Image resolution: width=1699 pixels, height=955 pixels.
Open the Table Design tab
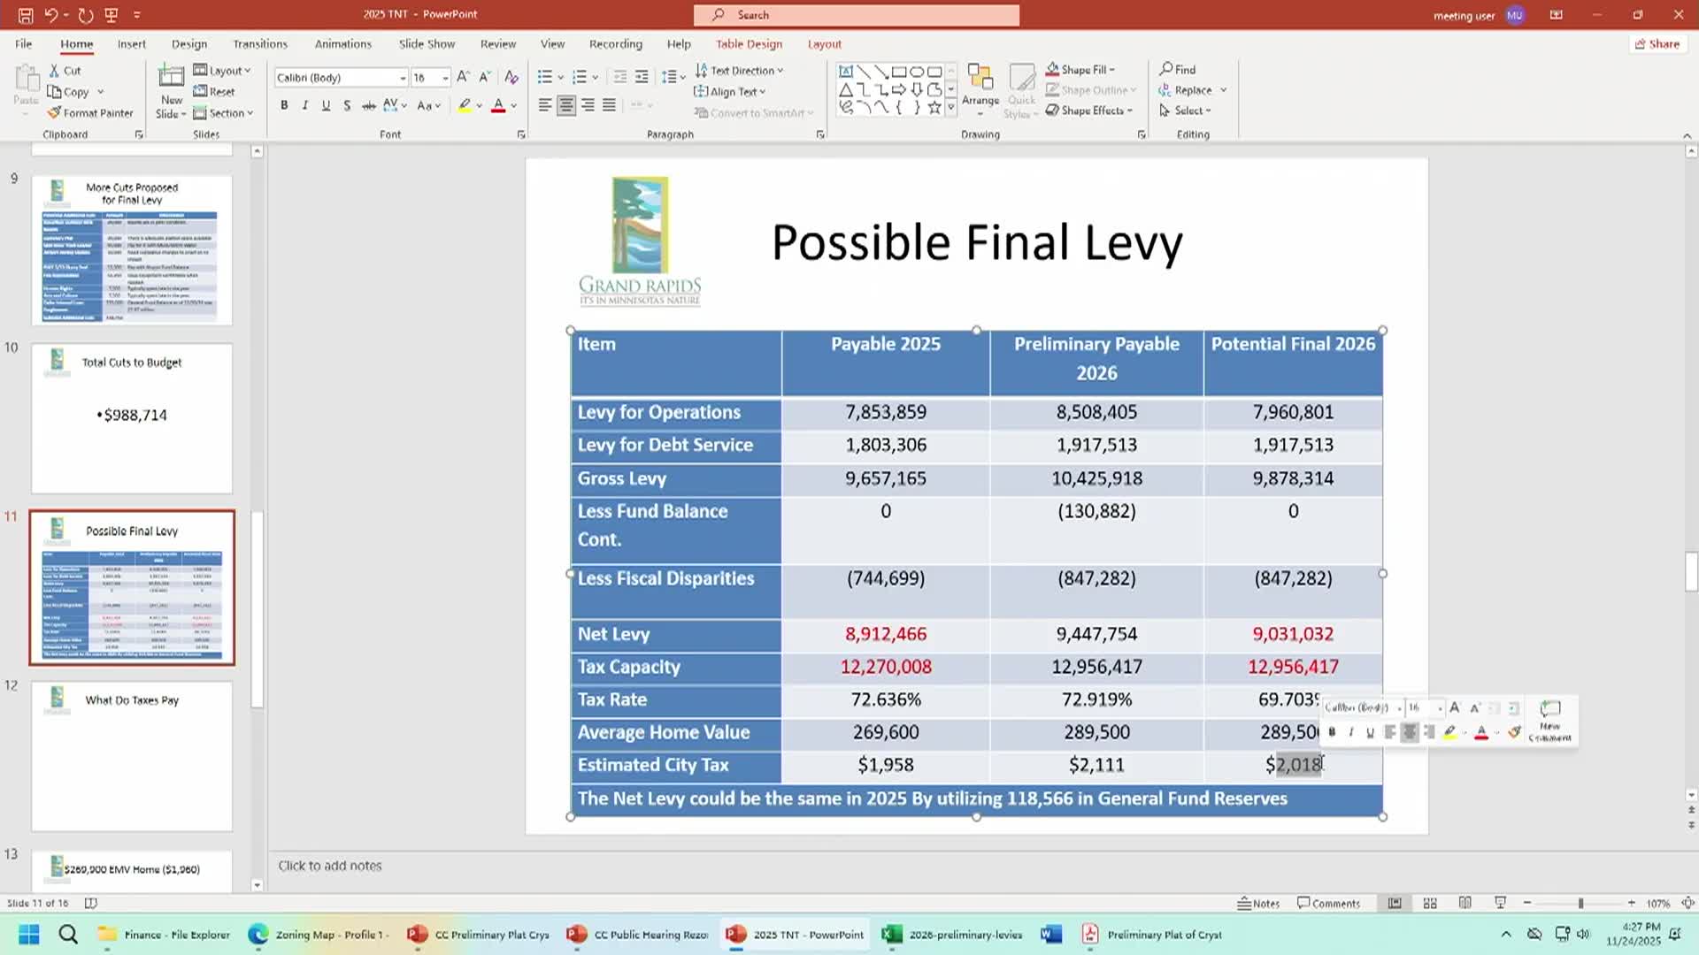click(749, 44)
